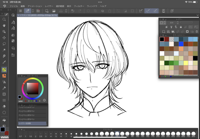Viewport: 200px width, 139px height.
Task: Select the Move layer tool
Action: click(x=4, y=38)
